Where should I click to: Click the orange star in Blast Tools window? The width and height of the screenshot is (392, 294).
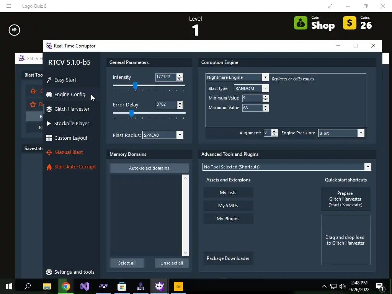(x=33, y=104)
